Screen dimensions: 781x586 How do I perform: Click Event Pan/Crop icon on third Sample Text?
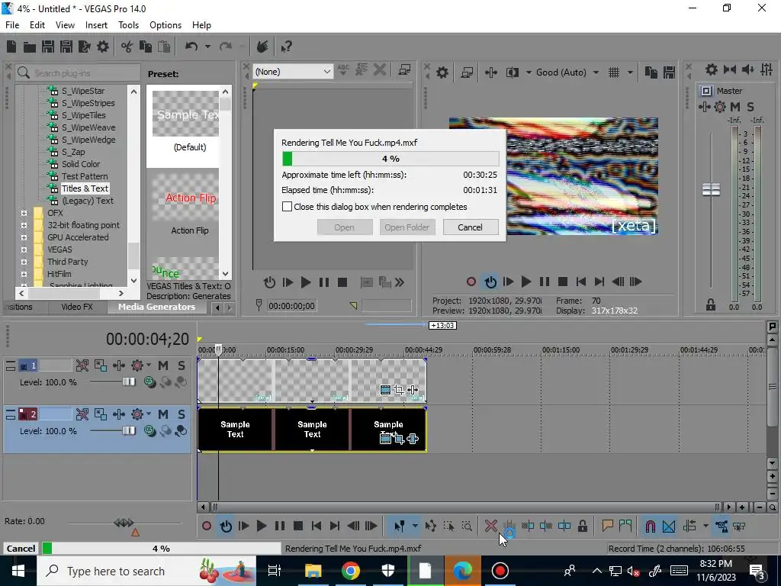(398, 439)
